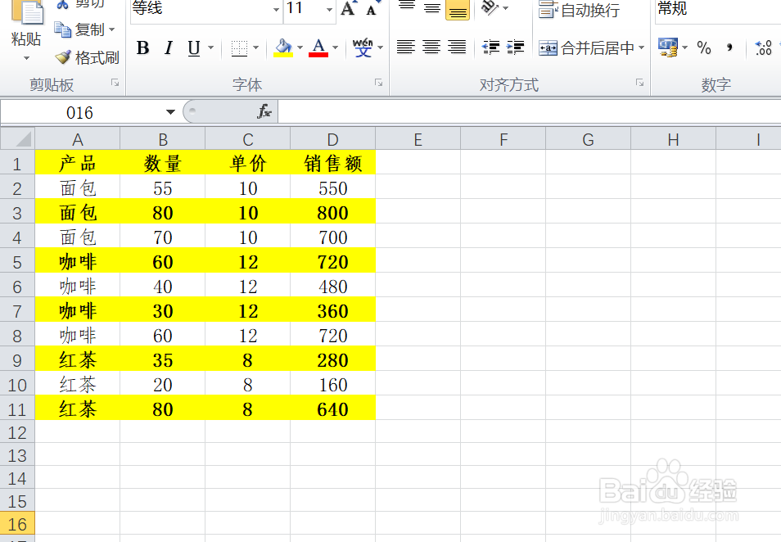Open the Borders formatting icon
Viewport: 781px width, 542px height.
click(x=237, y=47)
